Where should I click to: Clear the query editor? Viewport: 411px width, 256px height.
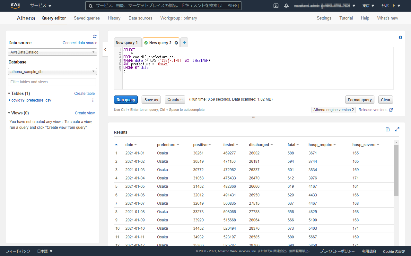click(386, 100)
